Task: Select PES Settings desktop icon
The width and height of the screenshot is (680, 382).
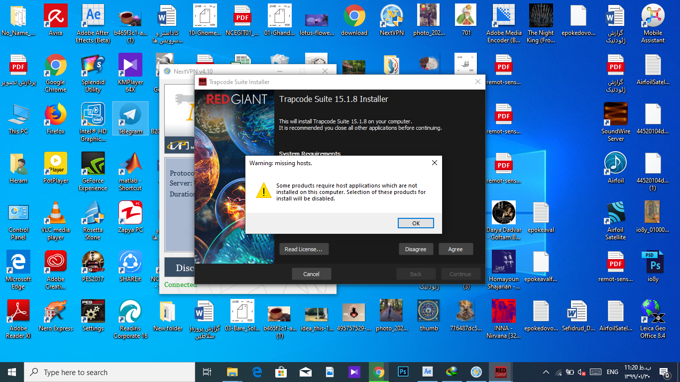Action: coord(93,316)
